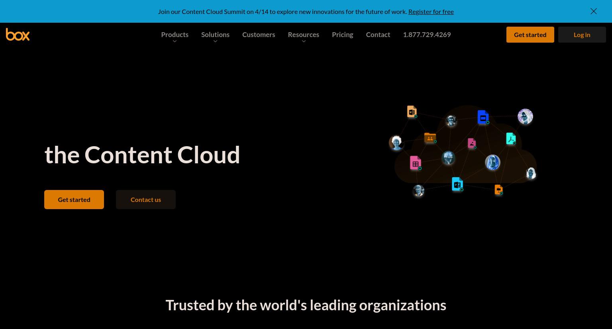The width and height of the screenshot is (612, 329).
Task: Open the Resources menu
Action: tap(304, 34)
